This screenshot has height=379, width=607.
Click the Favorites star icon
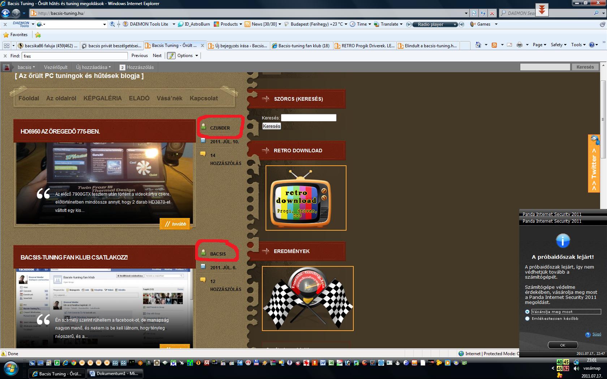point(6,35)
